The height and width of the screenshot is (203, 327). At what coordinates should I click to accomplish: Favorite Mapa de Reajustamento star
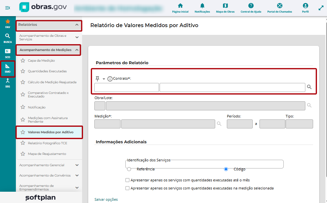tap(23, 154)
